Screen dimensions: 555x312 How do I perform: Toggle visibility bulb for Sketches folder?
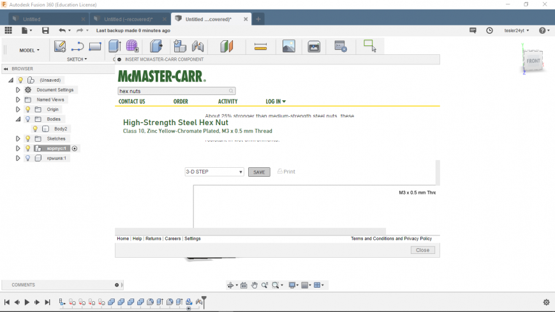27,138
